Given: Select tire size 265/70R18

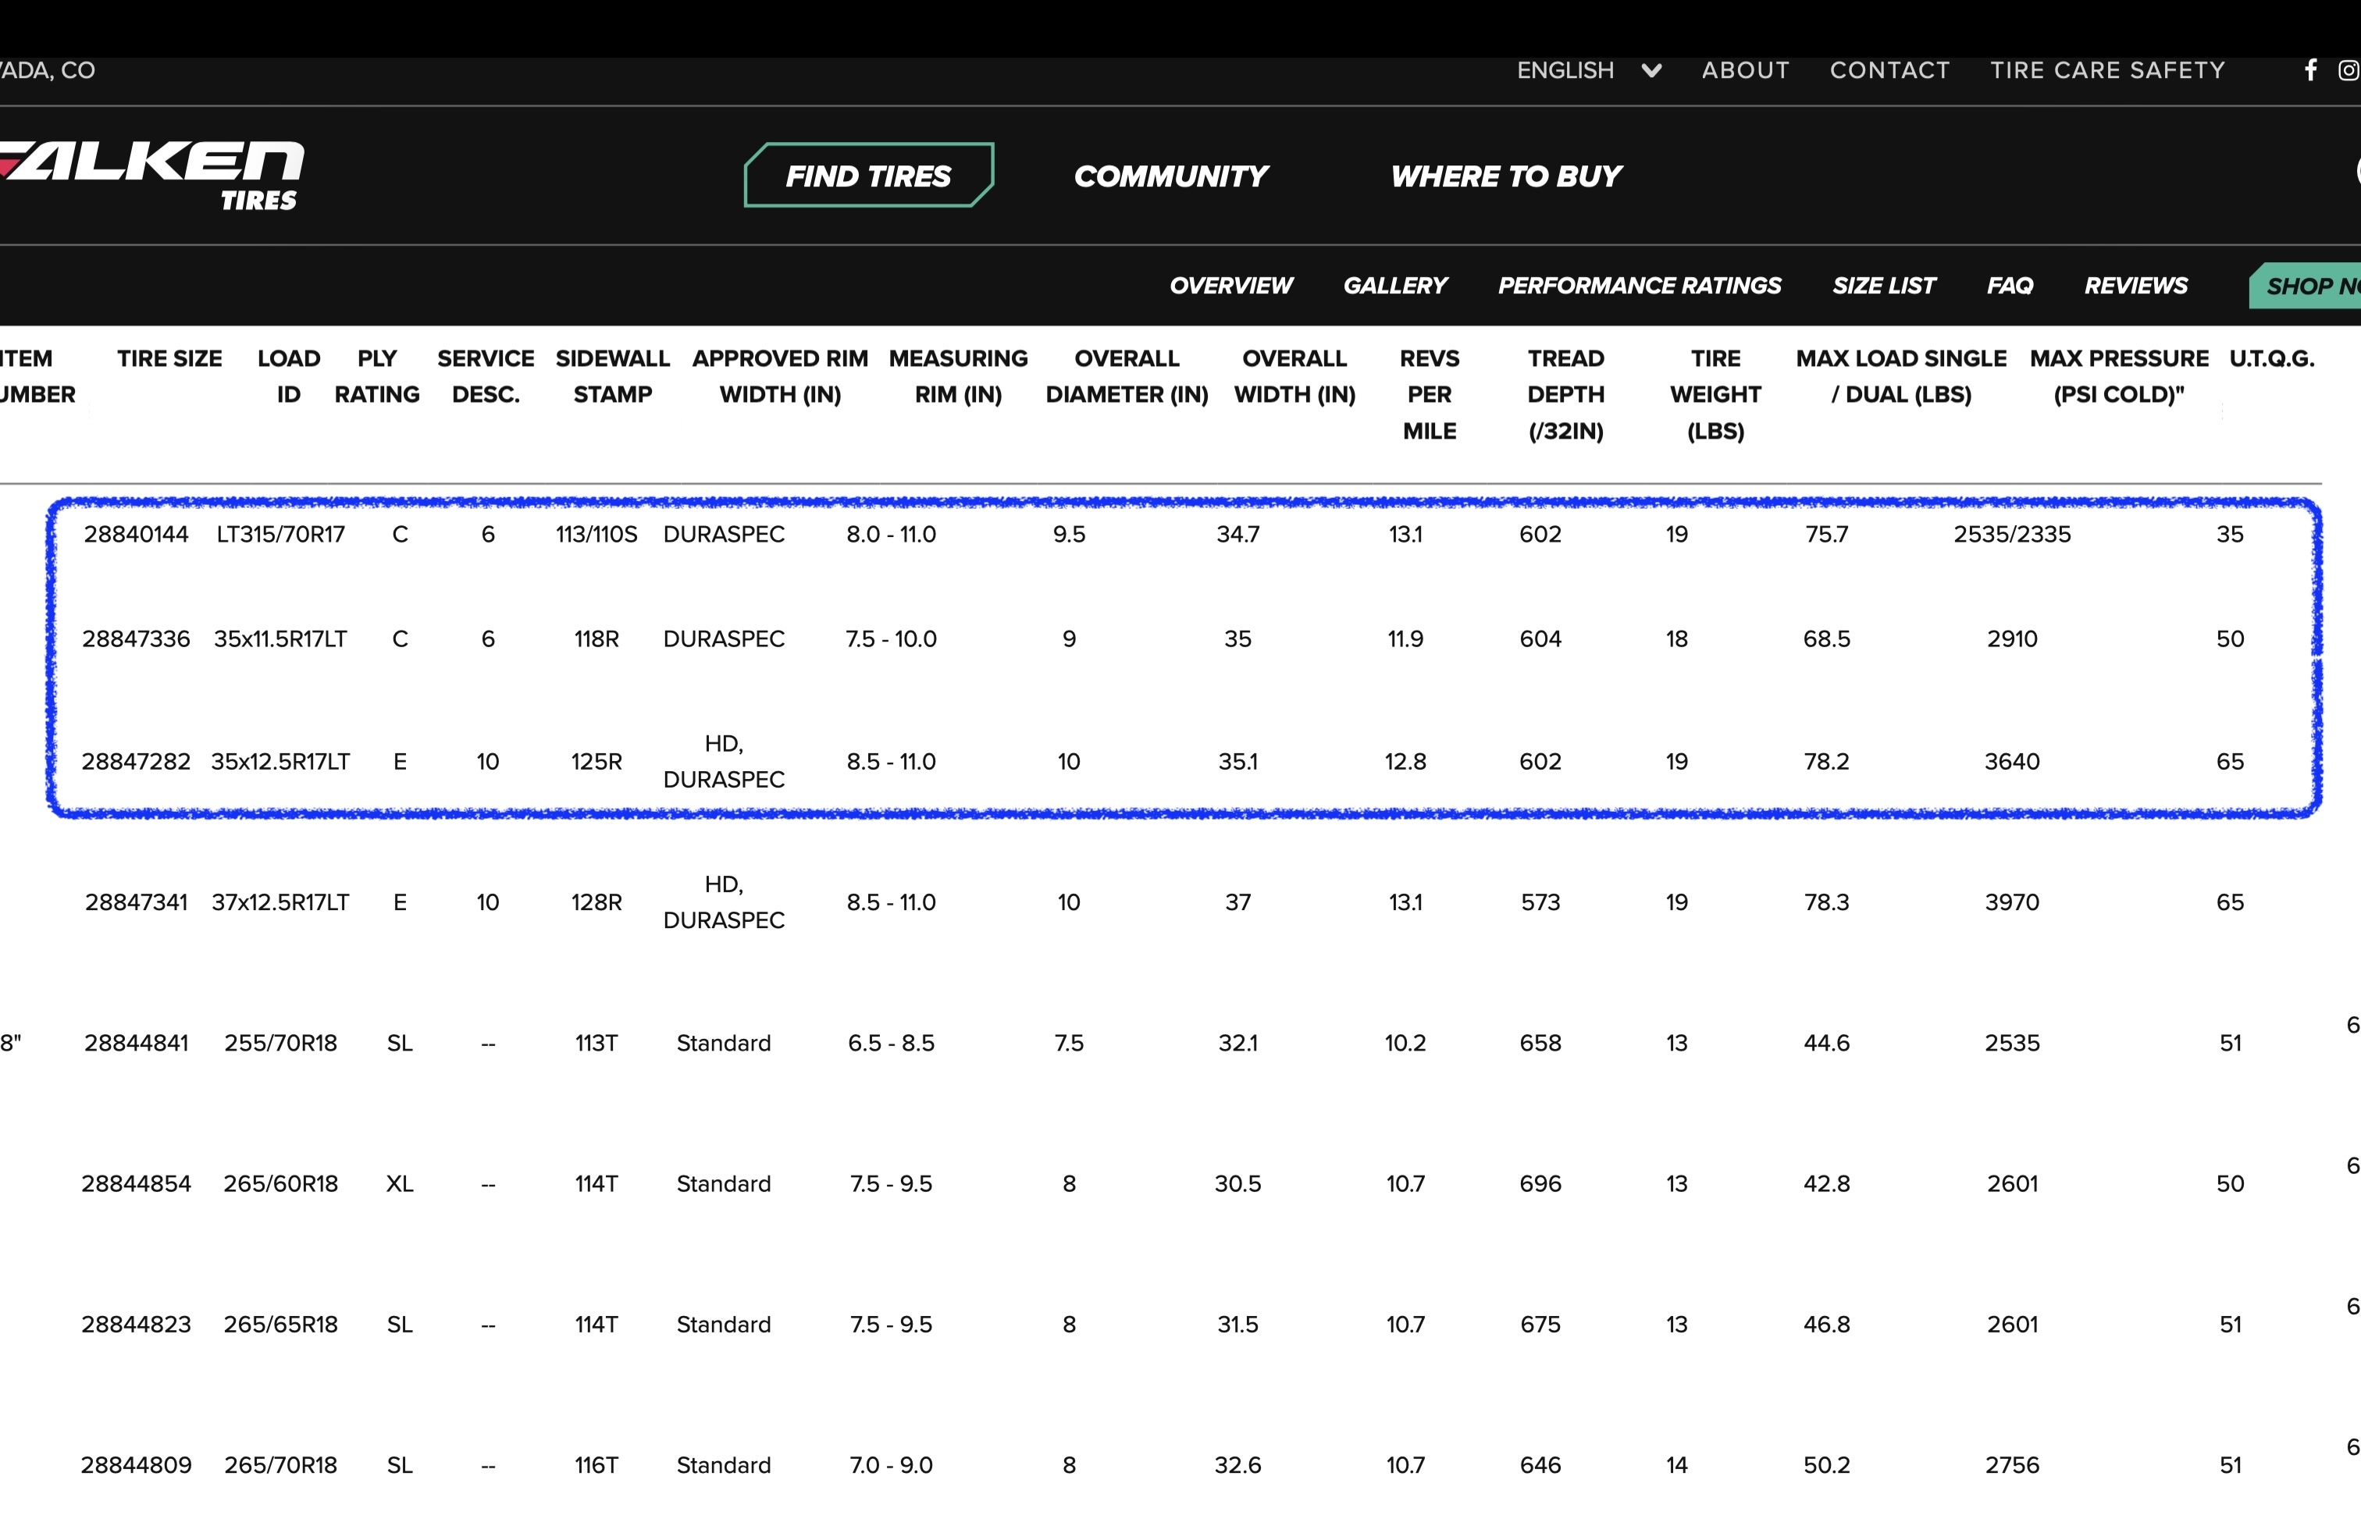Looking at the screenshot, I should click(281, 1467).
